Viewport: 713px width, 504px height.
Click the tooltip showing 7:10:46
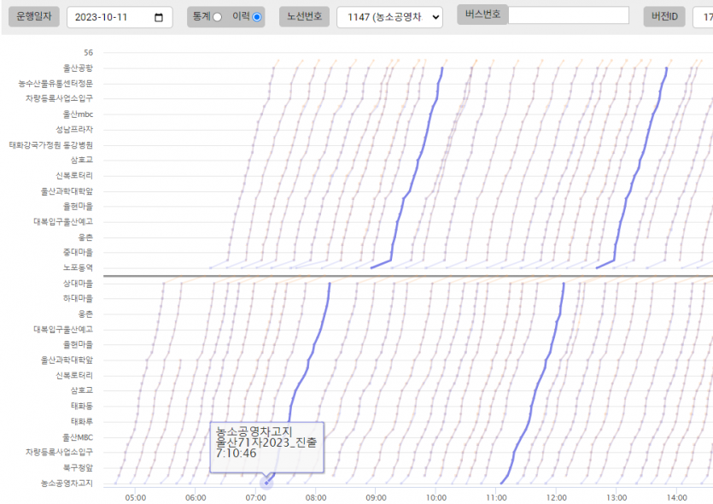266,446
